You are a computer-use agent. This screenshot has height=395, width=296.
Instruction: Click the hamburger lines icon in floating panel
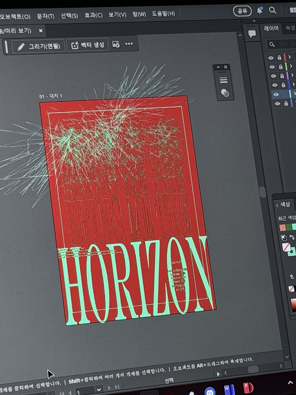[x=223, y=80]
